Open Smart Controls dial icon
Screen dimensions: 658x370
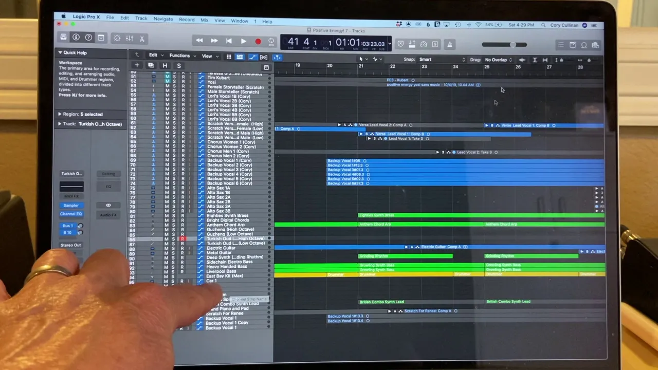click(117, 38)
